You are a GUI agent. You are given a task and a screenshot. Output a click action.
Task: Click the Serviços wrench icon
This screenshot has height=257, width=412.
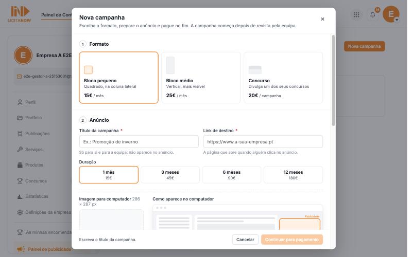[x=20, y=149]
